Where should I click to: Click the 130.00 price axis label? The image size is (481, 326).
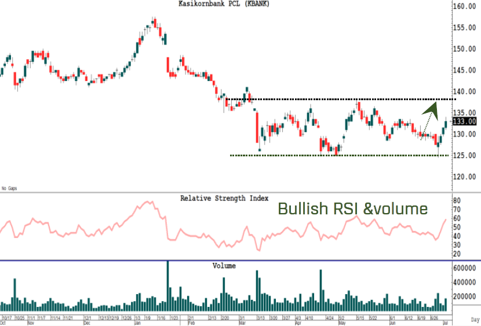(x=464, y=134)
